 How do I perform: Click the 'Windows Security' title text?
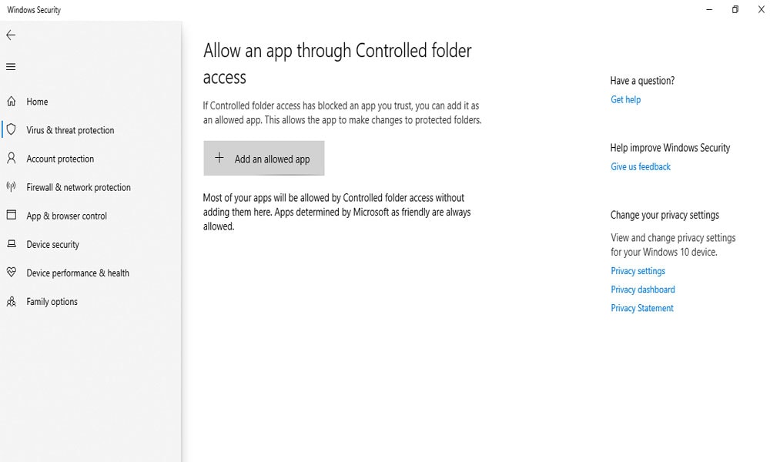[34, 10]
